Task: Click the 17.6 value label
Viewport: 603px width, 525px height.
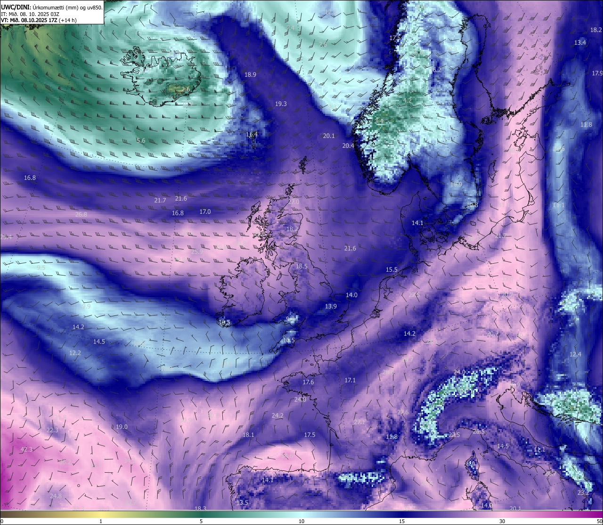Action: pos(308,382)
